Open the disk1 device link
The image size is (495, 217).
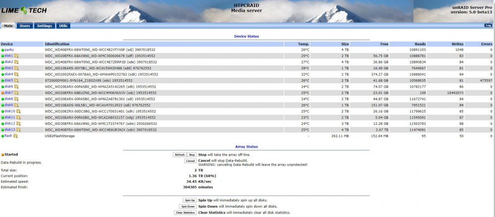(x=9, y=56)
